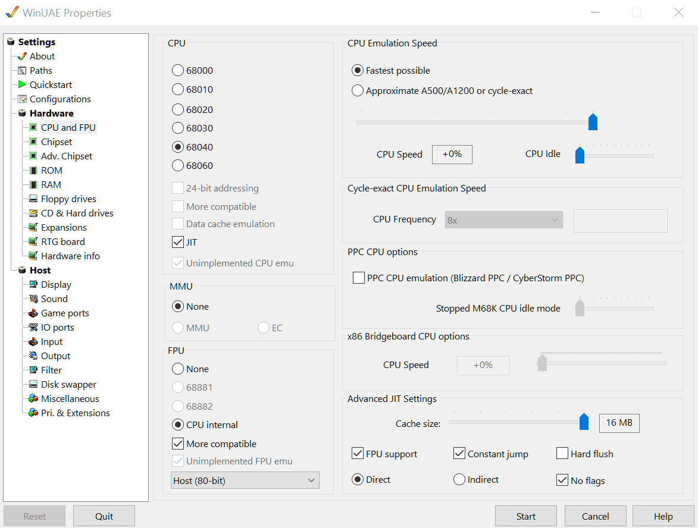The image size is (698, 528).
Task: Uncheck the FPU support checkbox
Action: [358, 453]
